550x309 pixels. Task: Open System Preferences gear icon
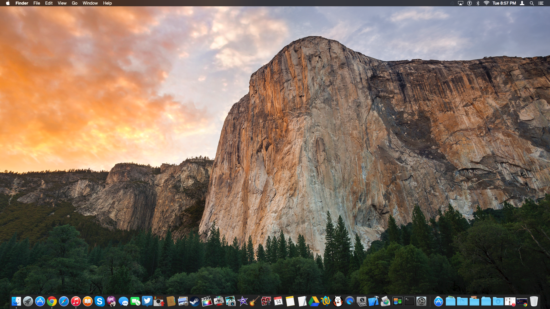click(421, 301)
